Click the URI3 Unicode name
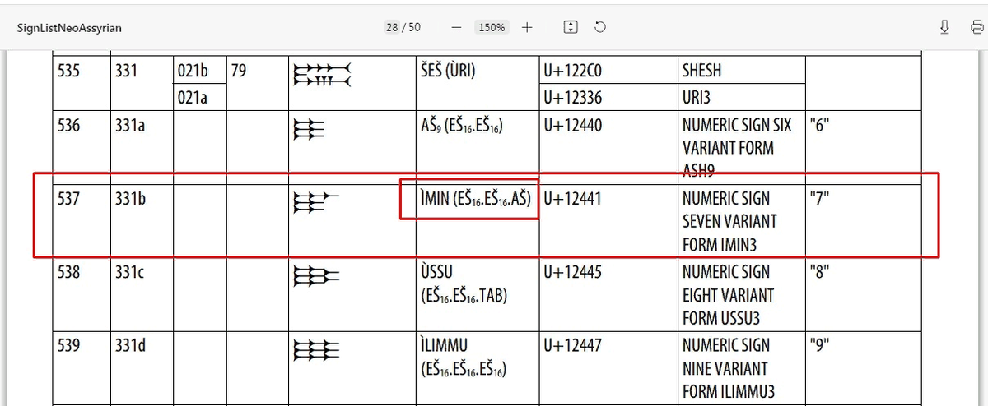The image size is (988, 406). (x=697, y=98)
